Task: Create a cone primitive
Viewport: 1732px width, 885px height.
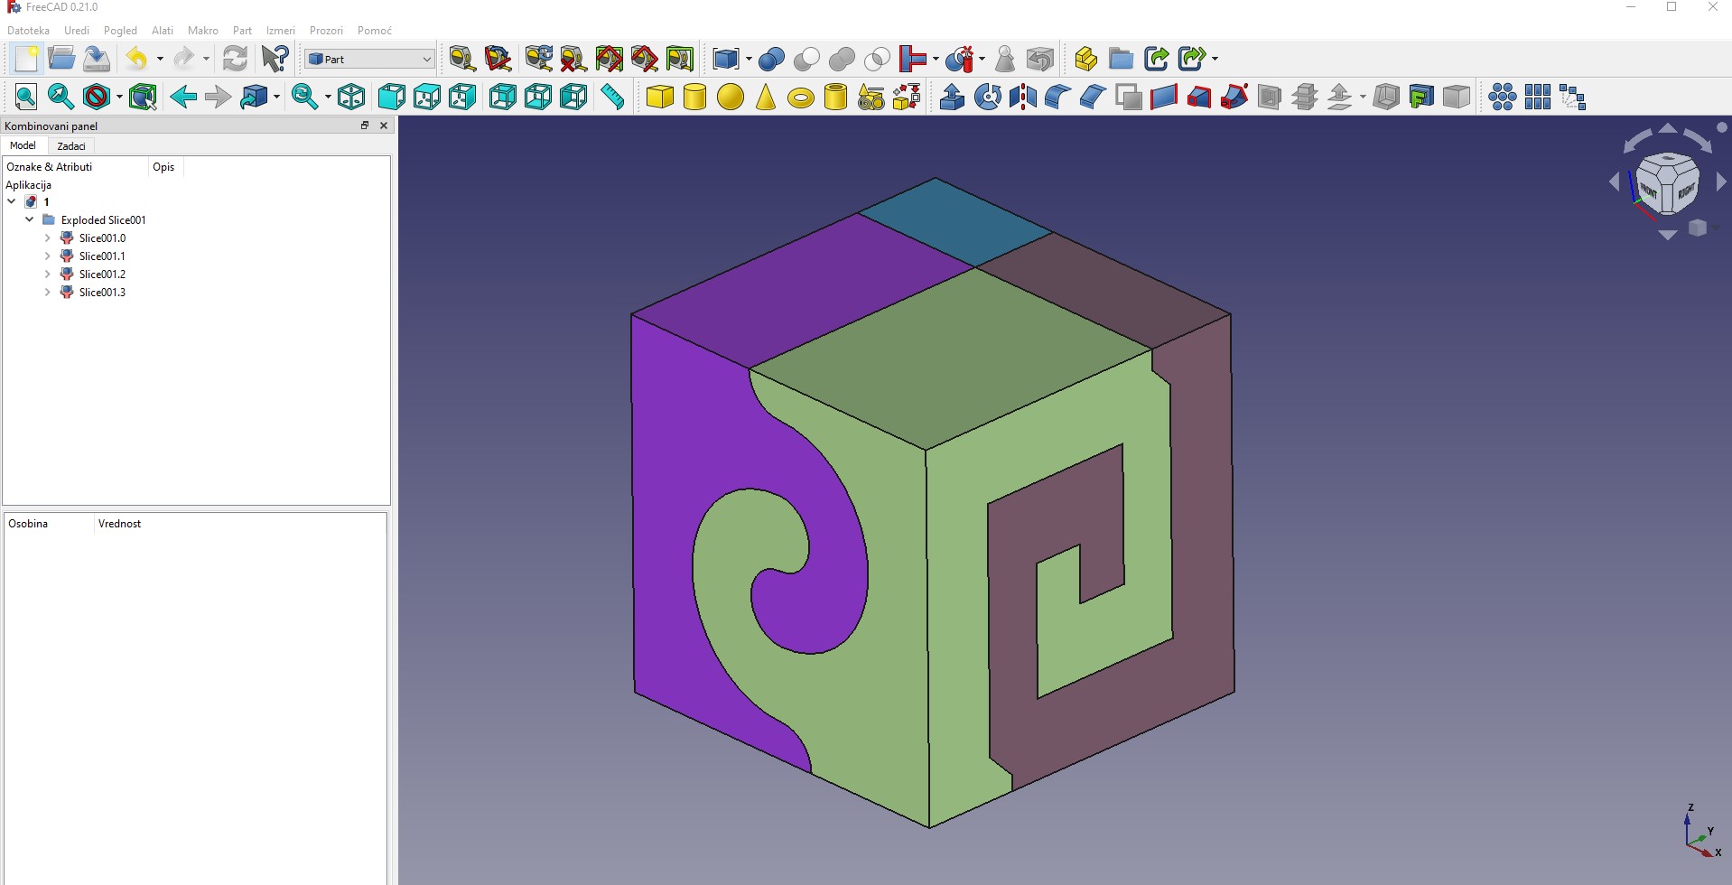Action: (x=766, y=97)
